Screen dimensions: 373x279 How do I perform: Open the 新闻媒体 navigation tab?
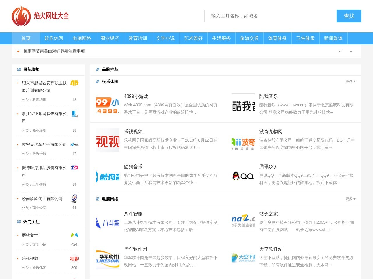point(333,38)
